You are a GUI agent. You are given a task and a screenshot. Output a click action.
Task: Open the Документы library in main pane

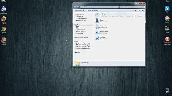point(101,26)
